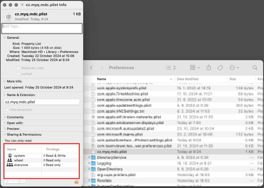Screen dimensions: 264x188
Task: Open the list view options selector
Action: point(171,68)
